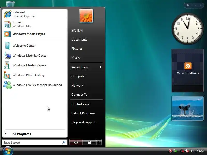Open Pictures folder
This screenshot has height=155, width=207.
click(x=77, y=49)
